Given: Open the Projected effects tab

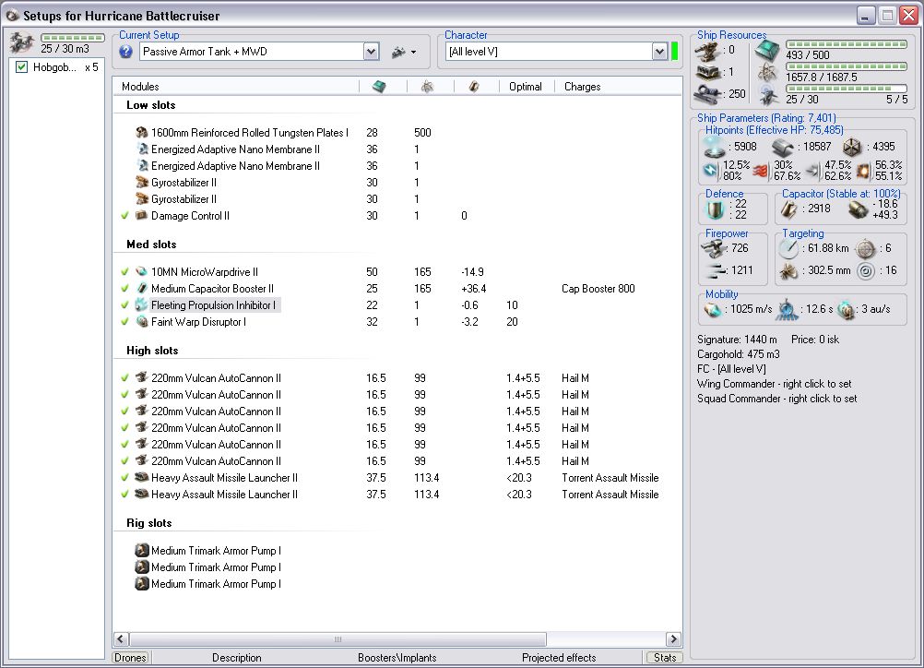Looking at the screenshot, I should (x=559, y=658).
